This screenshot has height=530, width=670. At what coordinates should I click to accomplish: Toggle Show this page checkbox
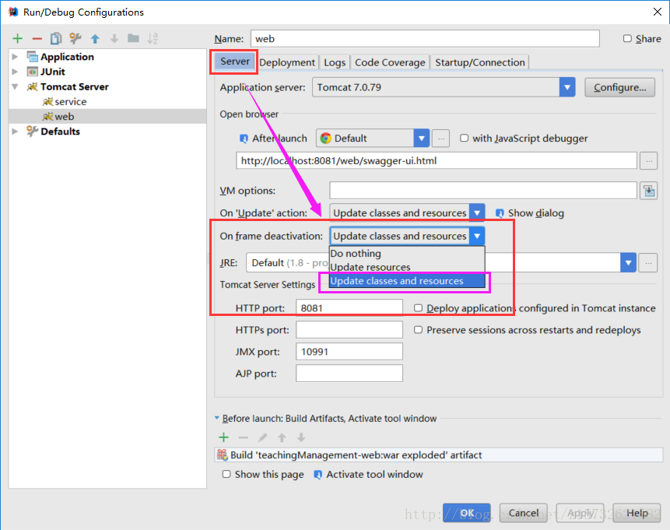[226, 474]
